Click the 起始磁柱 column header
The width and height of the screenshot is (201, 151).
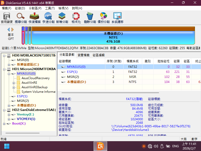coord(162,61)
